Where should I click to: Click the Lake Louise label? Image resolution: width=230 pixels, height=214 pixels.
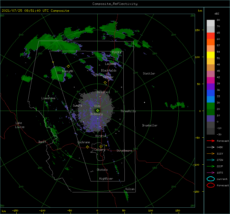20,125
